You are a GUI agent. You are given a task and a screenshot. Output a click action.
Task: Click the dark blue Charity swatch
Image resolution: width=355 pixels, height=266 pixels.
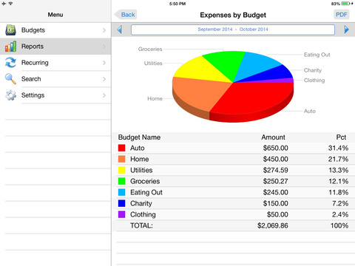[121, 203]
